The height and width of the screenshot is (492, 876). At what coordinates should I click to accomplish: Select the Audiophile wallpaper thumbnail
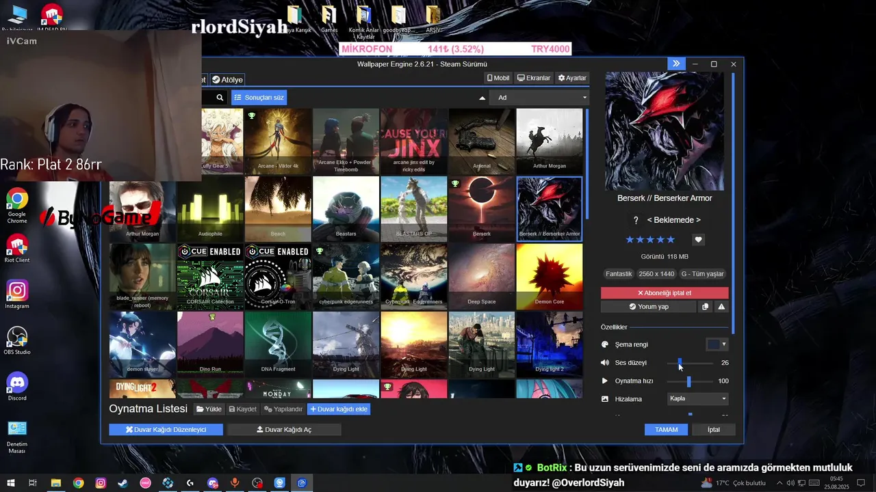click(210, 209)
